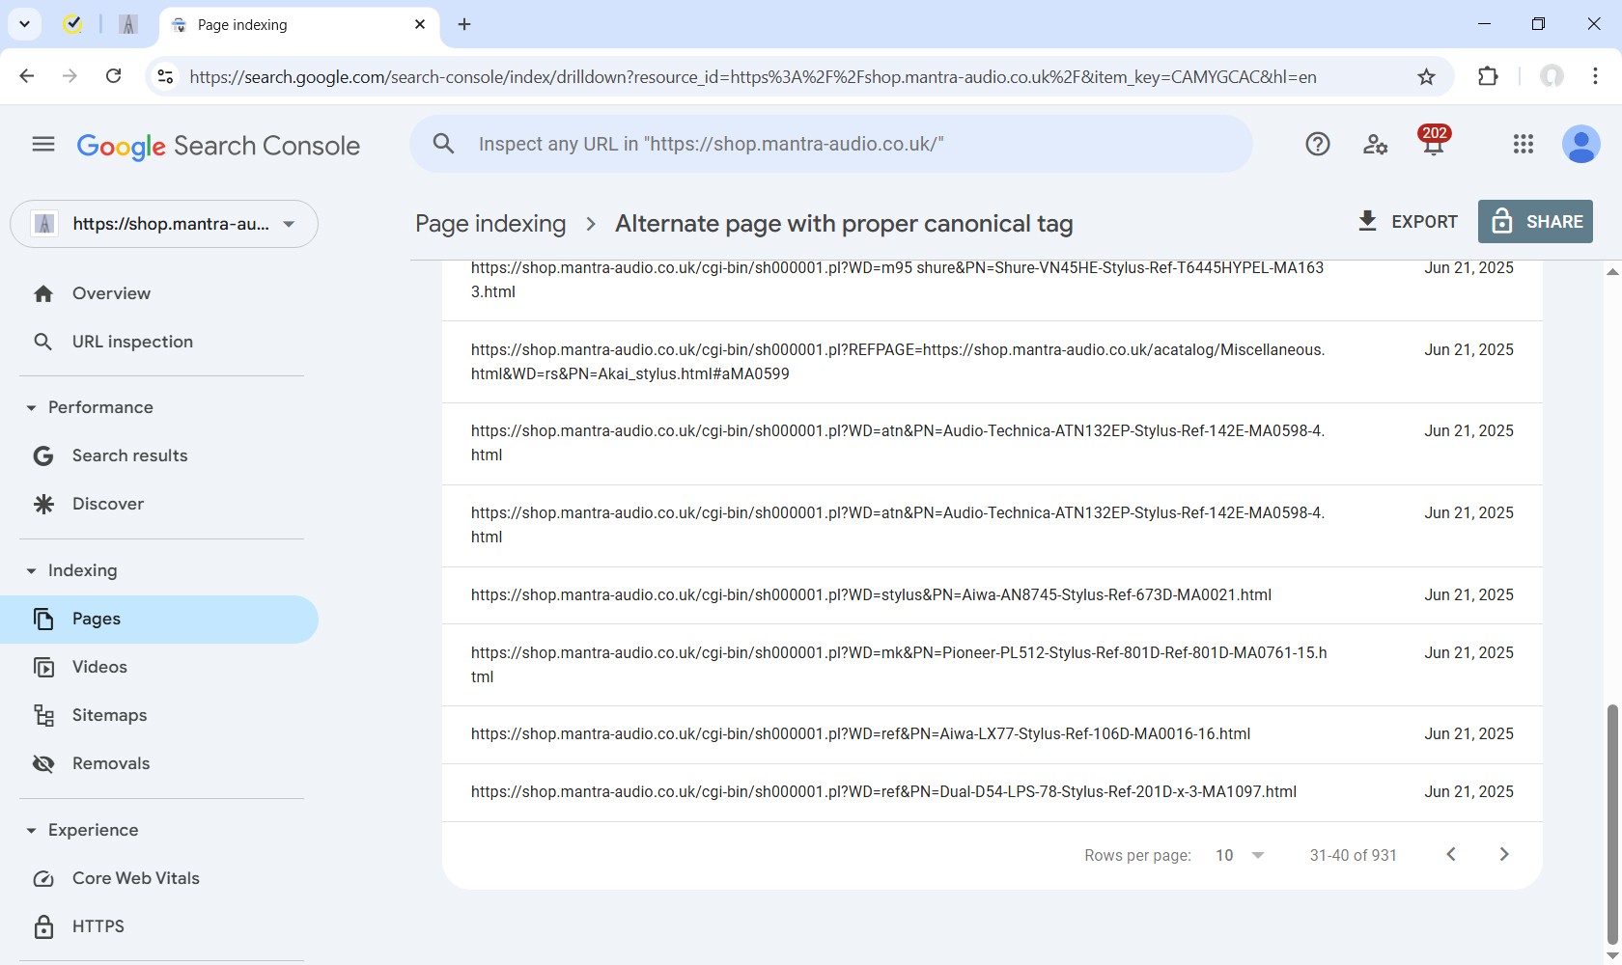Open the Search Console help icon

pos(1317,145)
